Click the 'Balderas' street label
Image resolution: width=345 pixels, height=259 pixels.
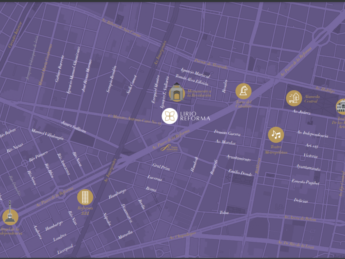coord(258,166)
